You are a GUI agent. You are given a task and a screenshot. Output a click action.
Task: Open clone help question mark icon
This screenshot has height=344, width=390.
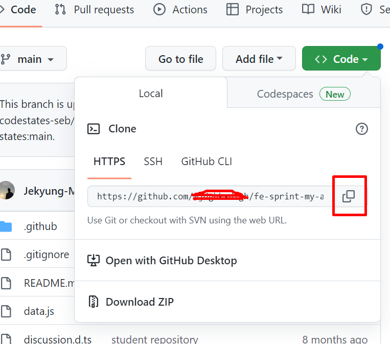(x=362, y=129)
